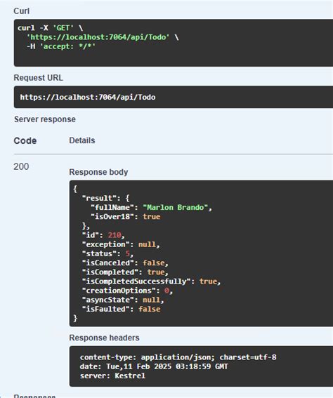Click the 'Response body' label
This screenshot has width=333, height=398.
click(98, 172)
